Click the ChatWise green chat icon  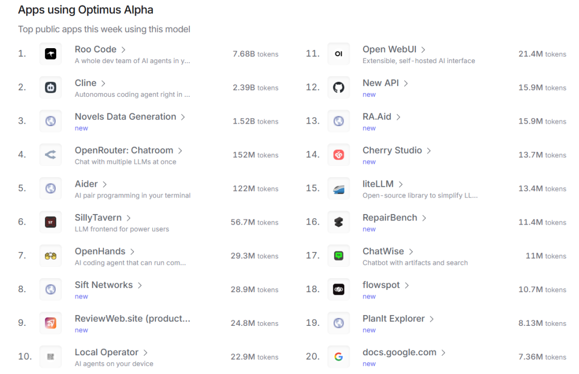[338, 256]
